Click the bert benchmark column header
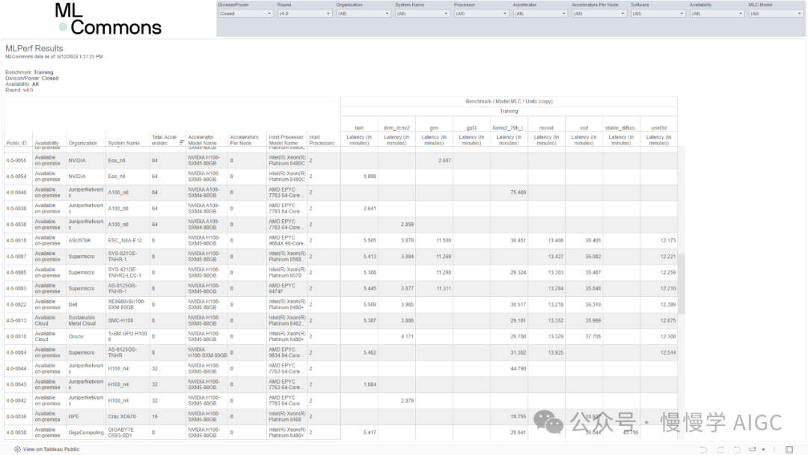Screen dimensions: 808x455 point(359,128)
